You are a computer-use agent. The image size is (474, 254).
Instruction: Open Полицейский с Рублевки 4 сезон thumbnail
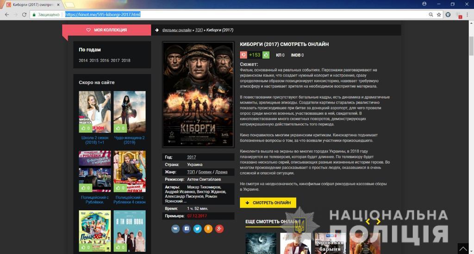click(x=130, y=171)
